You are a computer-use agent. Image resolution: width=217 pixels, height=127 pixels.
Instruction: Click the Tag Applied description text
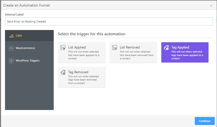tap(187, 55)
